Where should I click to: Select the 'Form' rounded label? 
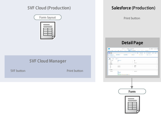pos(132,91)
